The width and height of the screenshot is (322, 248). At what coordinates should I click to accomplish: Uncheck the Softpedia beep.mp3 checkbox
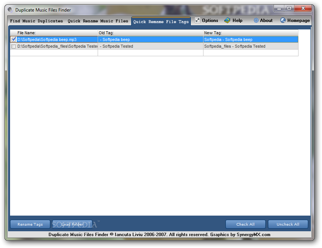point(14,39)
